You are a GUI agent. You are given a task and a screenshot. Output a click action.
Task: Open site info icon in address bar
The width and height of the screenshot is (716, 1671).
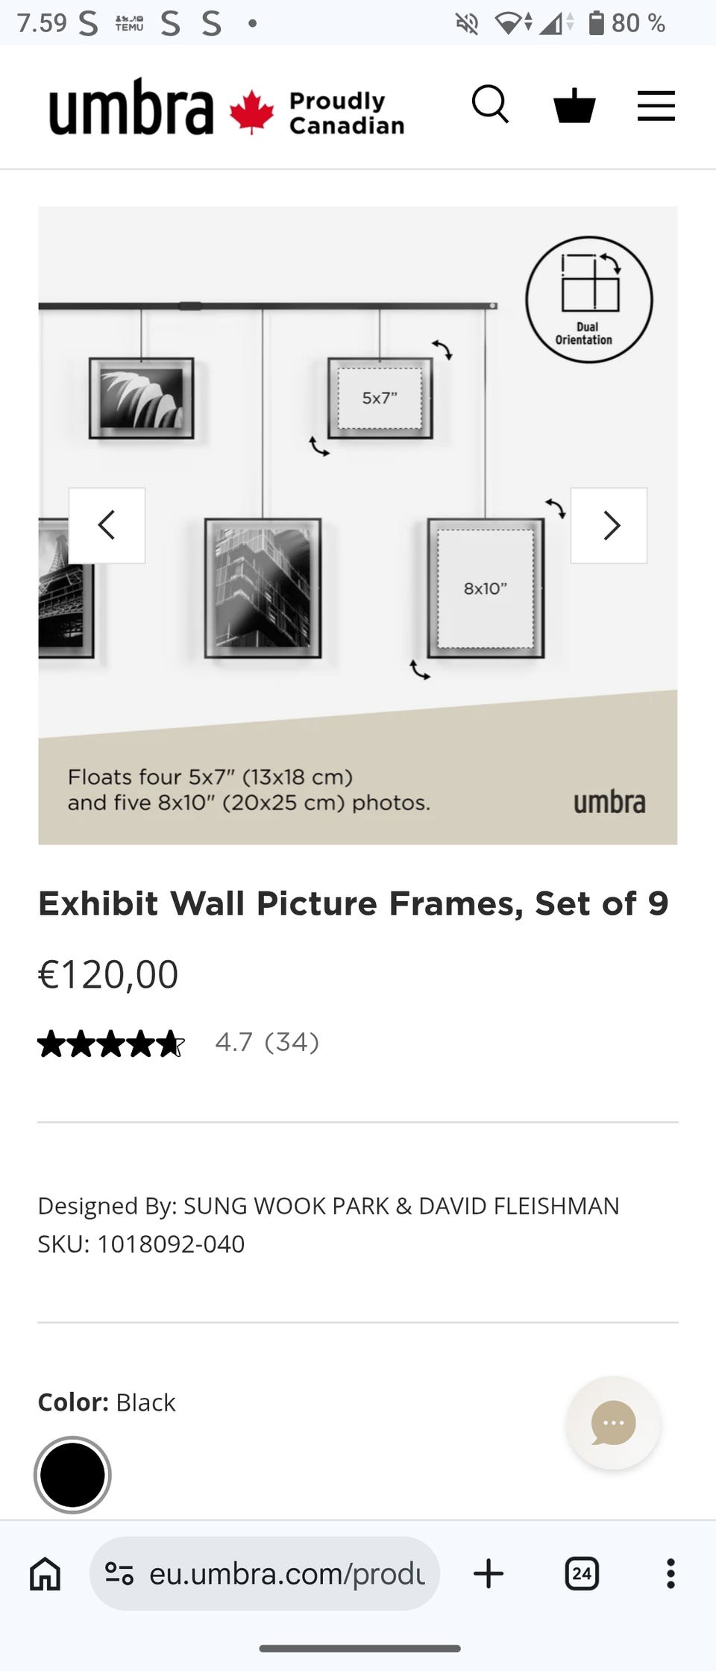click(119, 1573)
